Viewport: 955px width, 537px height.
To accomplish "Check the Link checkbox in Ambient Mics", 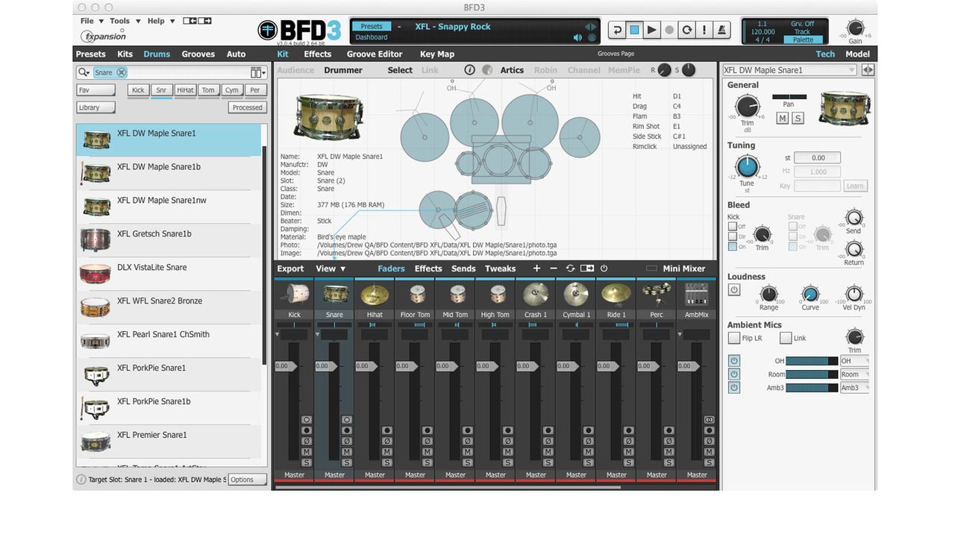I will point(785,338).
